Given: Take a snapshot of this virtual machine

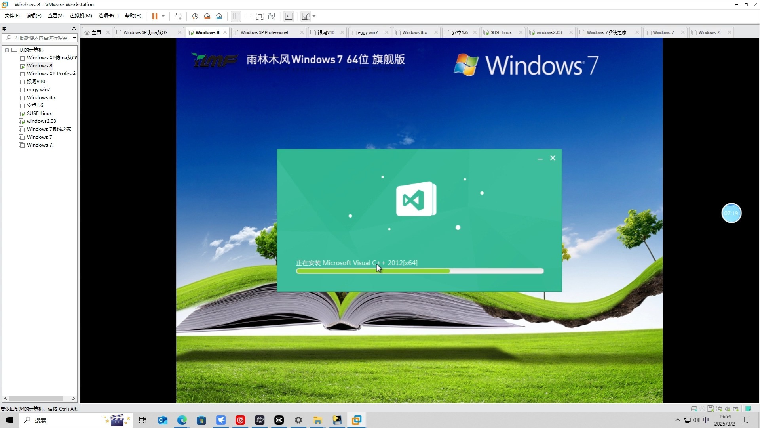Looking at the screenshot, I should click(x=194, y=16).
